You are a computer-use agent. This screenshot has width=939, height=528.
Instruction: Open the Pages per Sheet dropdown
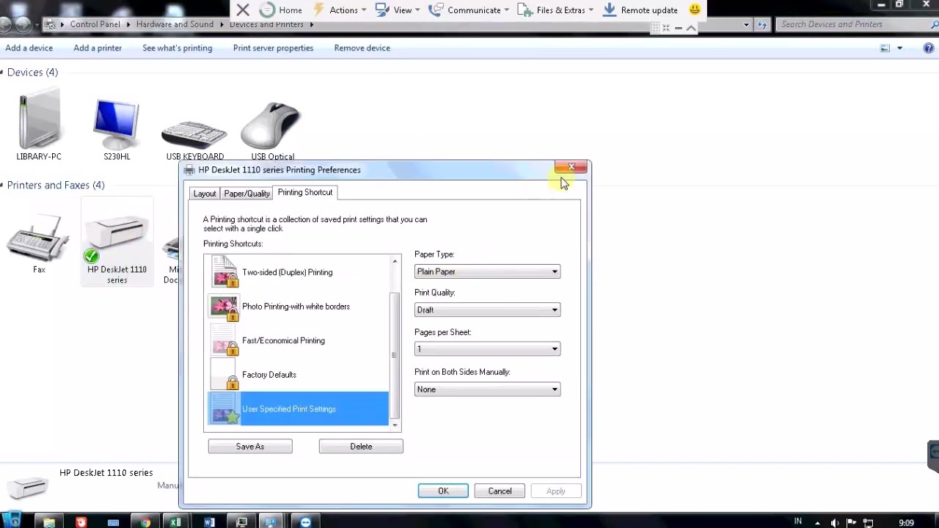coord(487,349)
